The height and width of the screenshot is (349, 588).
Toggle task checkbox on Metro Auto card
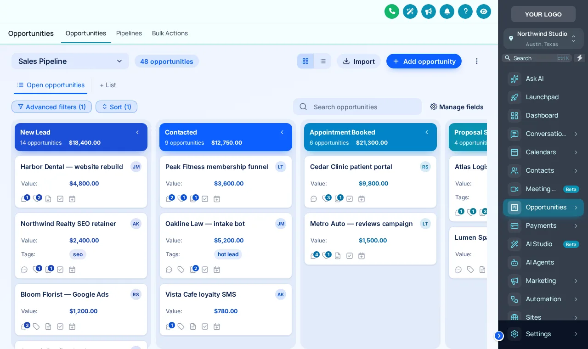(350, 256)
